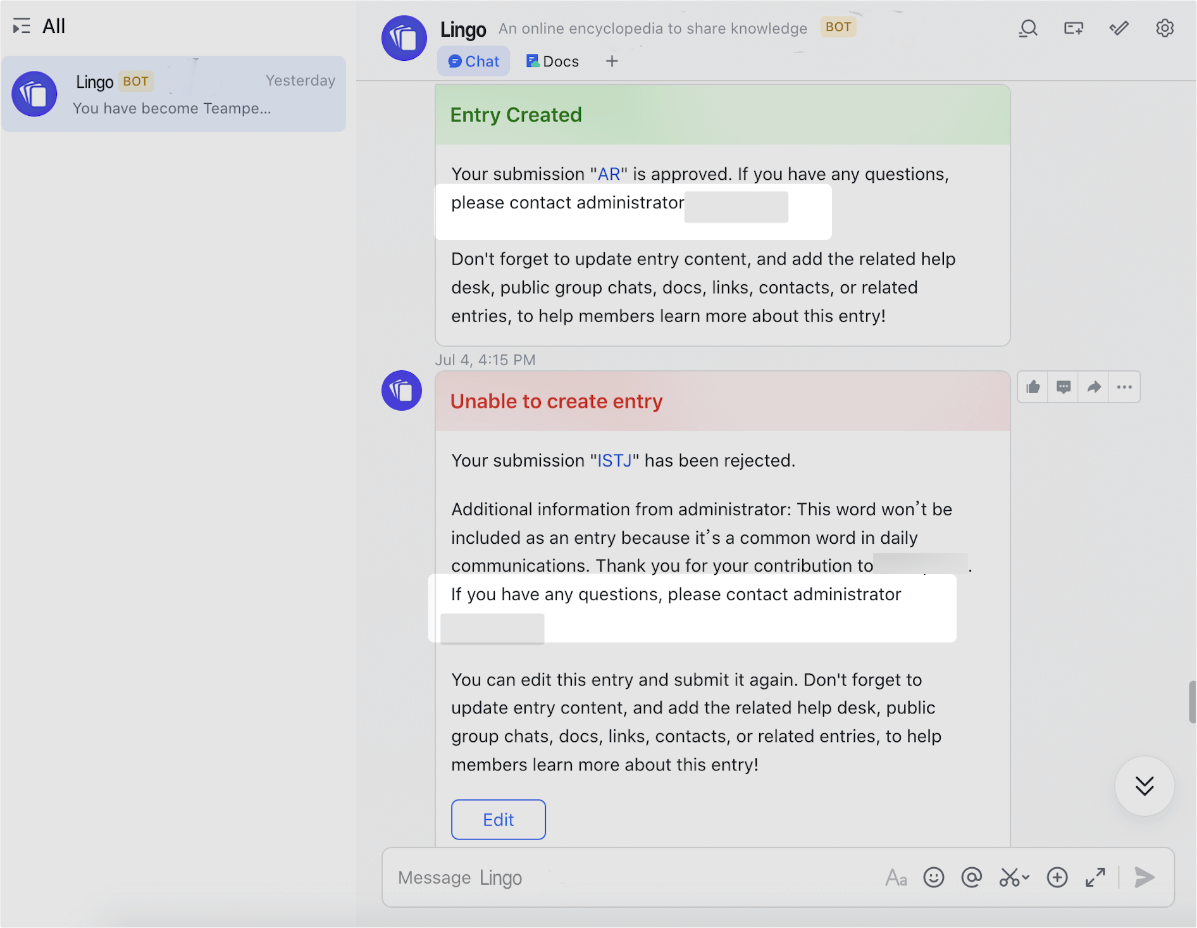Forward the message with arrow icon
Viewport: 1197px width, 928px height.
tap(1094, 387)
